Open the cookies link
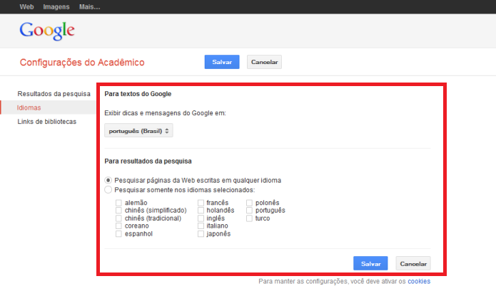 (x=419, y=281)
